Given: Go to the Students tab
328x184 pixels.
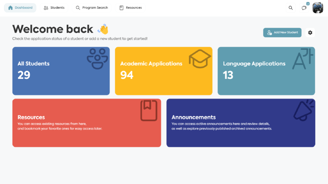Looking at the screenshot, I should click(x=54, y=8).
